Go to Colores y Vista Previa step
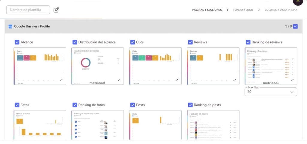 tap(281, 10)
